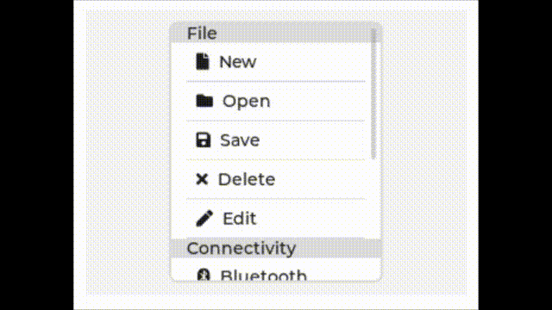Click the Edit pencil icon
Viewport: 552px width, 310px height.
point(204,218)
